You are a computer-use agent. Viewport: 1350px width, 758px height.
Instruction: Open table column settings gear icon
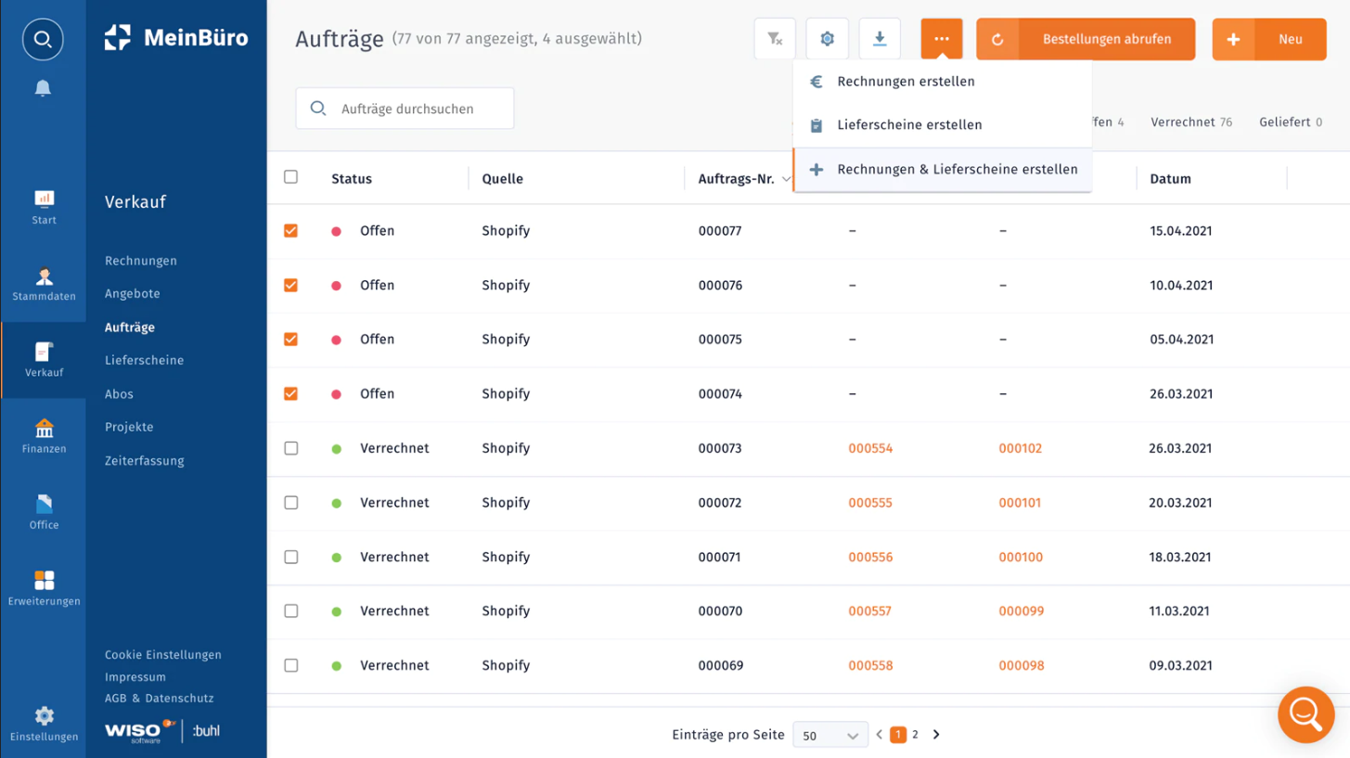[827, 39]
